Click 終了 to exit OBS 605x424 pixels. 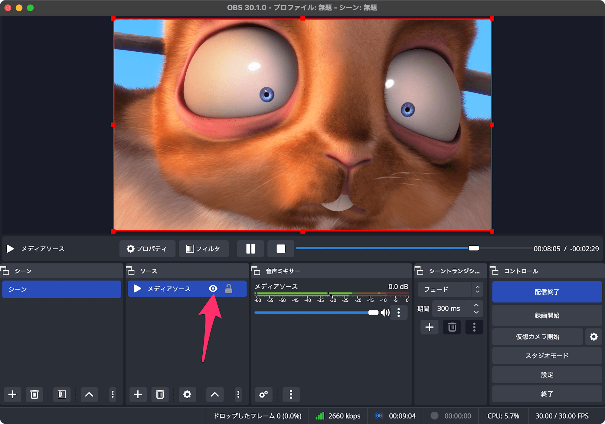(x=547, y=394)
